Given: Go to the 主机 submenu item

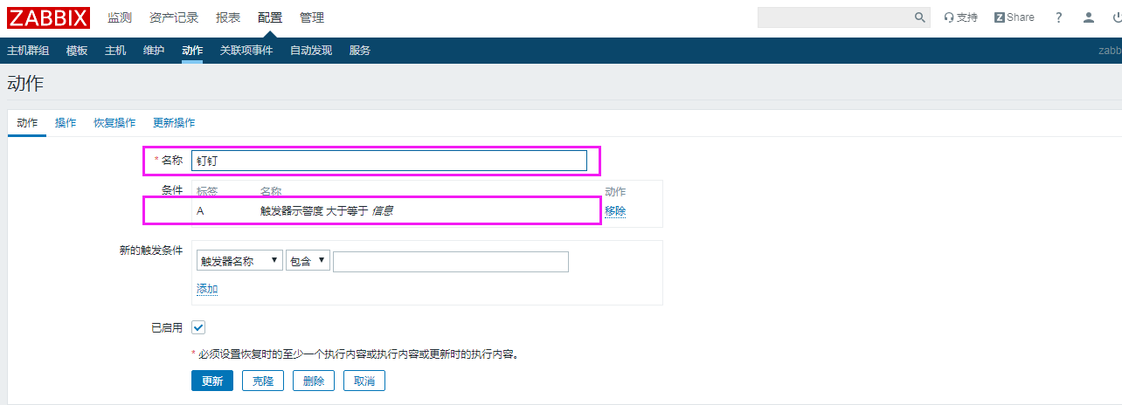Looking at the screenshot, I should pyautogui.click(x=115, y=51).
